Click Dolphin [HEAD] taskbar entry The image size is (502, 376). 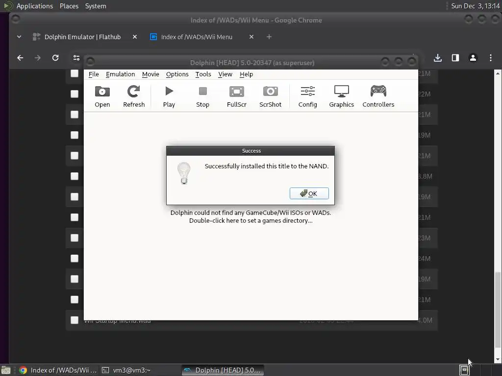click(x=223, y=370)
